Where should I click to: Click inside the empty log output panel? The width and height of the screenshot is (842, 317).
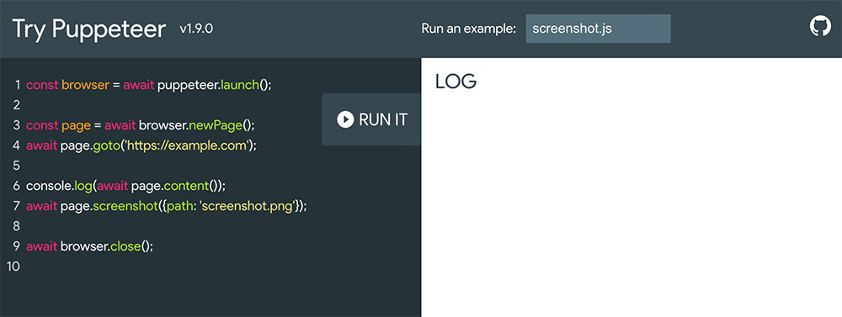tap(631, 203)
